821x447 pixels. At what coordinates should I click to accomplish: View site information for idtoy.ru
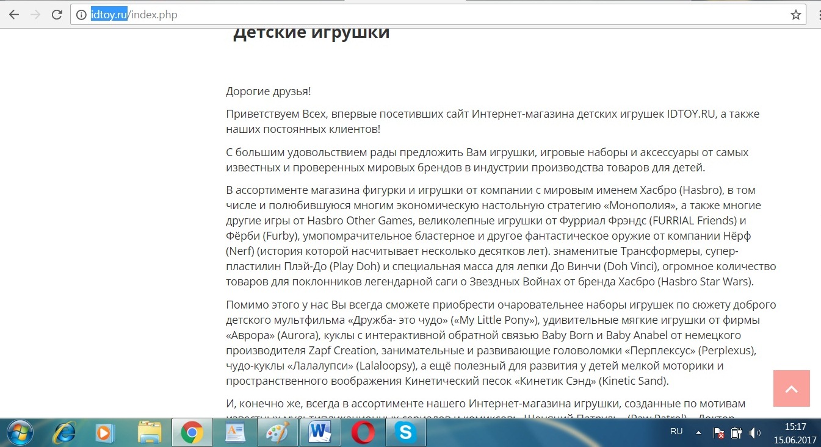click(x=81, y=15)
